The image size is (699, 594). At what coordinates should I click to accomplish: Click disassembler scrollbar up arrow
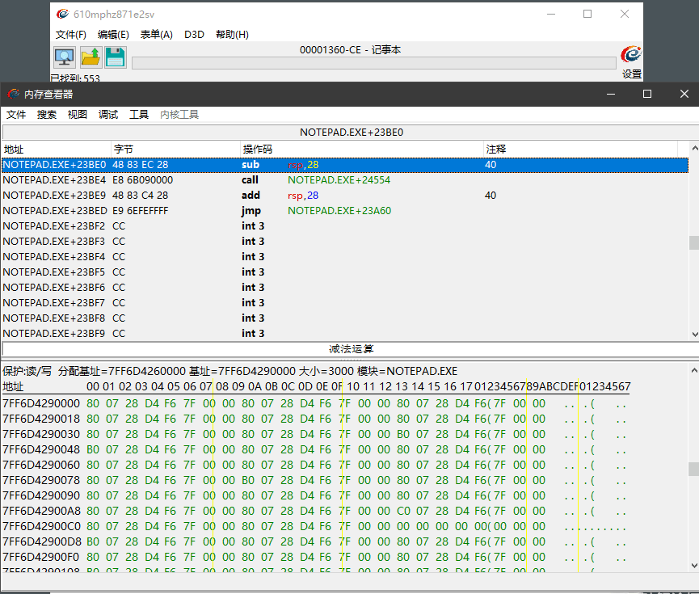693,149
